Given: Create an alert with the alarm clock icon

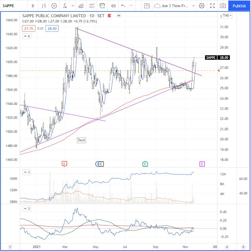Looking at the screenshot, I should click(102, 6).
